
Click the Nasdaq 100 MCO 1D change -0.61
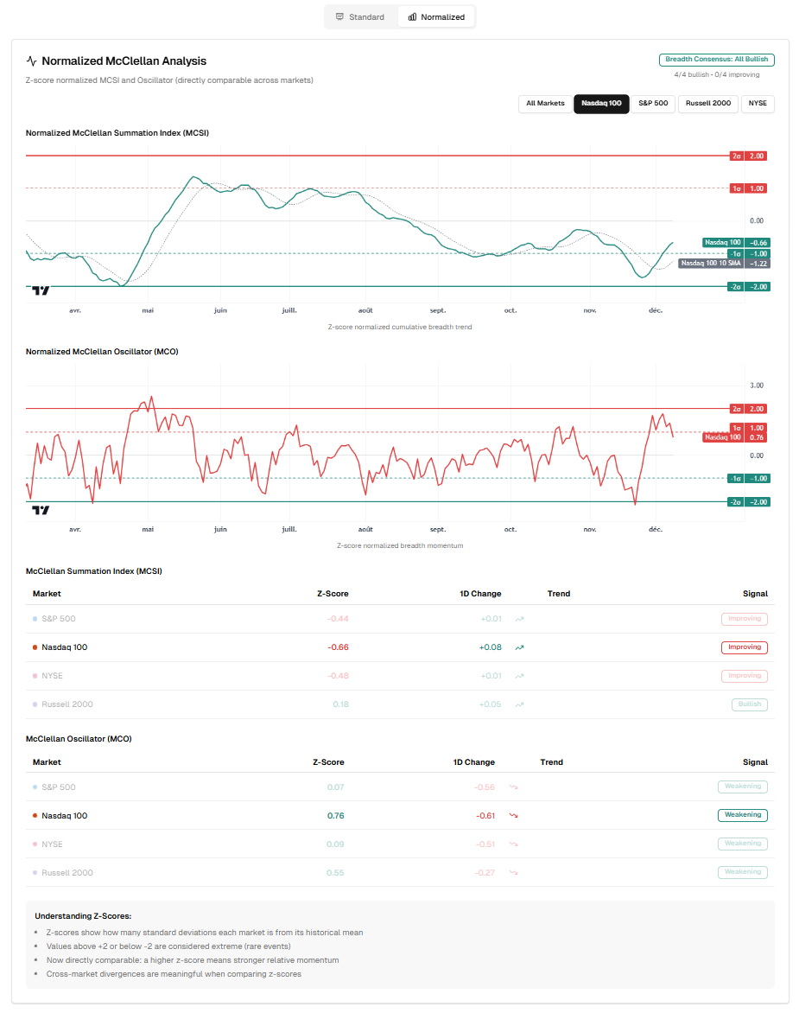485,816
